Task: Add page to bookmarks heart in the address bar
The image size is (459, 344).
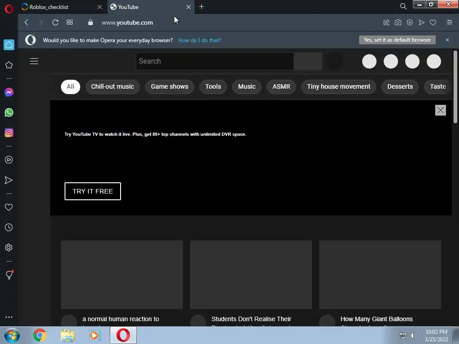Action: coord(433,22)
